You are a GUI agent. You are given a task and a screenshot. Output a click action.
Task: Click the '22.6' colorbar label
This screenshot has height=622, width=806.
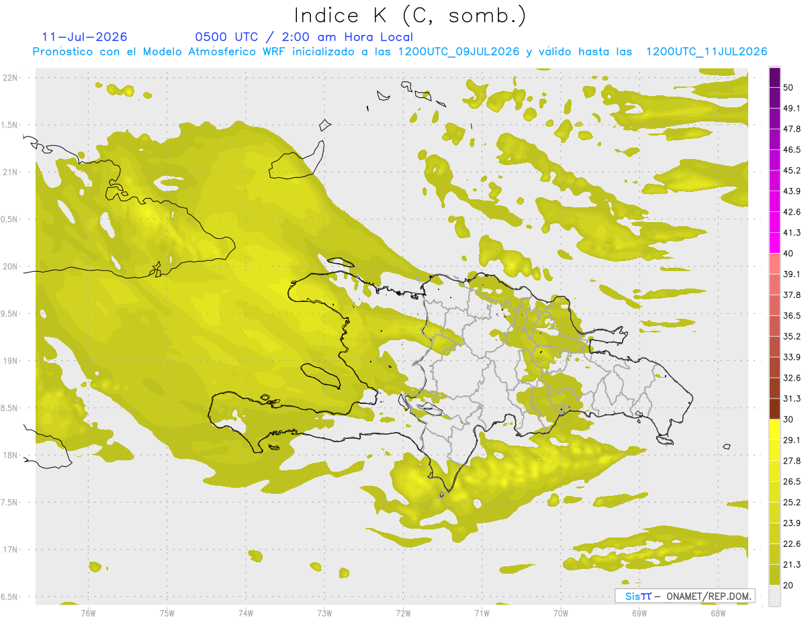coord(791,543)
